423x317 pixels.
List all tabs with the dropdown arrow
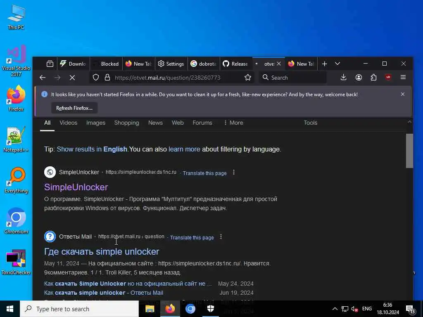click(x=337, y=64)
